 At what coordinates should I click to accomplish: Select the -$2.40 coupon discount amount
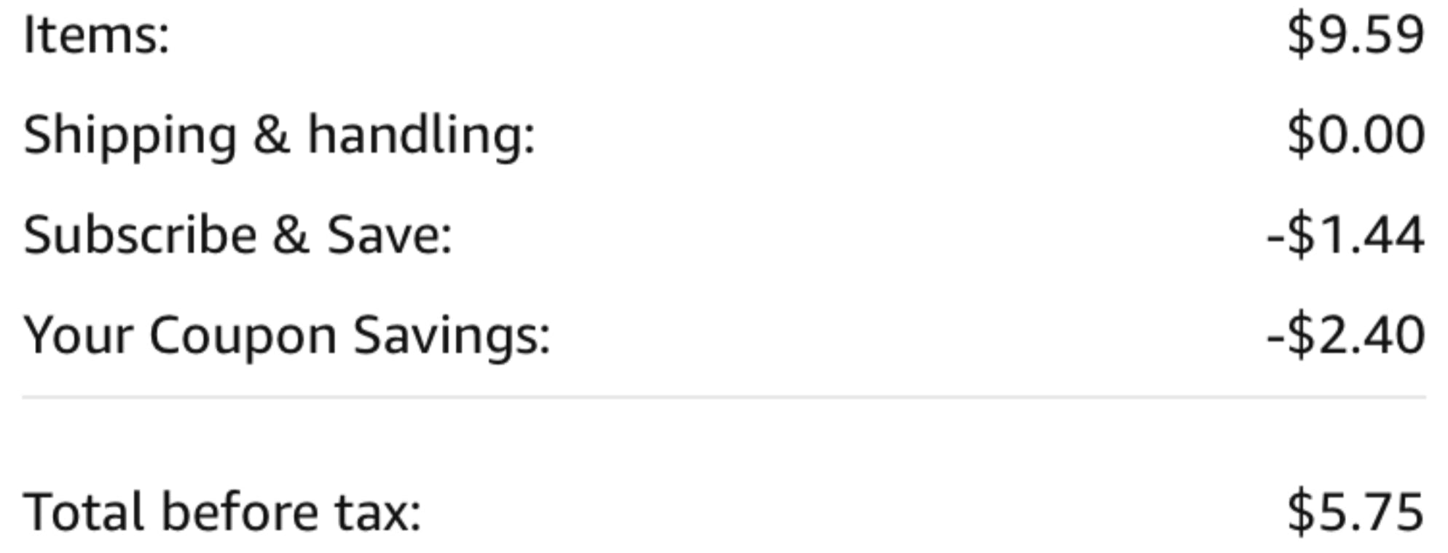1346,335
